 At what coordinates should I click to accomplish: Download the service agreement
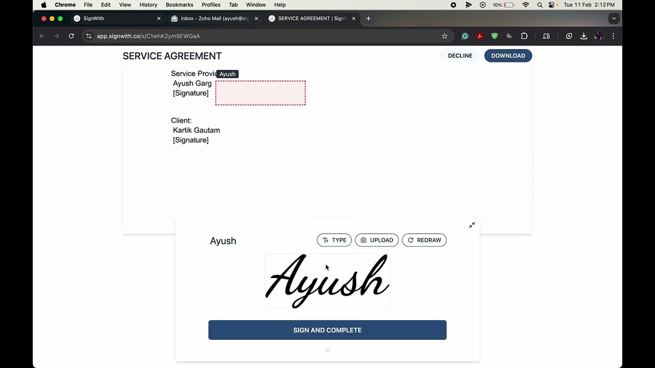(x=508, y=56)
